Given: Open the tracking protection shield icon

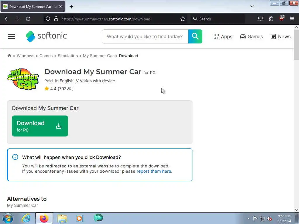Looking at the screenshot, I should (x=48, y=19).
